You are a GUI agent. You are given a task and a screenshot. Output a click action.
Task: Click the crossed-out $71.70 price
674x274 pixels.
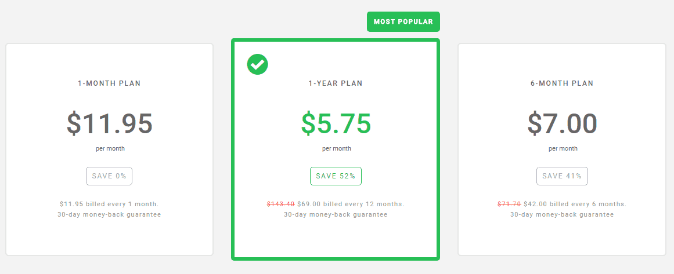click(509, 204)
